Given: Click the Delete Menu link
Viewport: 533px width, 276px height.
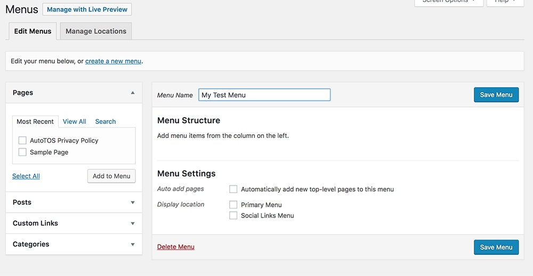Looking at the screenshot, I should coord(175,247).
